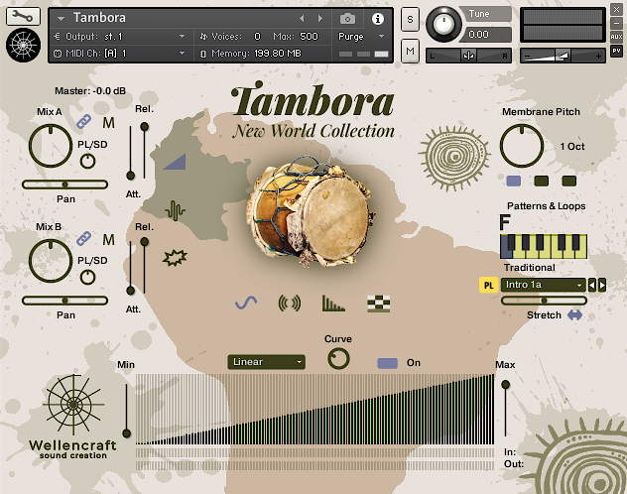Click the sun spiral ornament near Membrane Pitch

[454, 159]
